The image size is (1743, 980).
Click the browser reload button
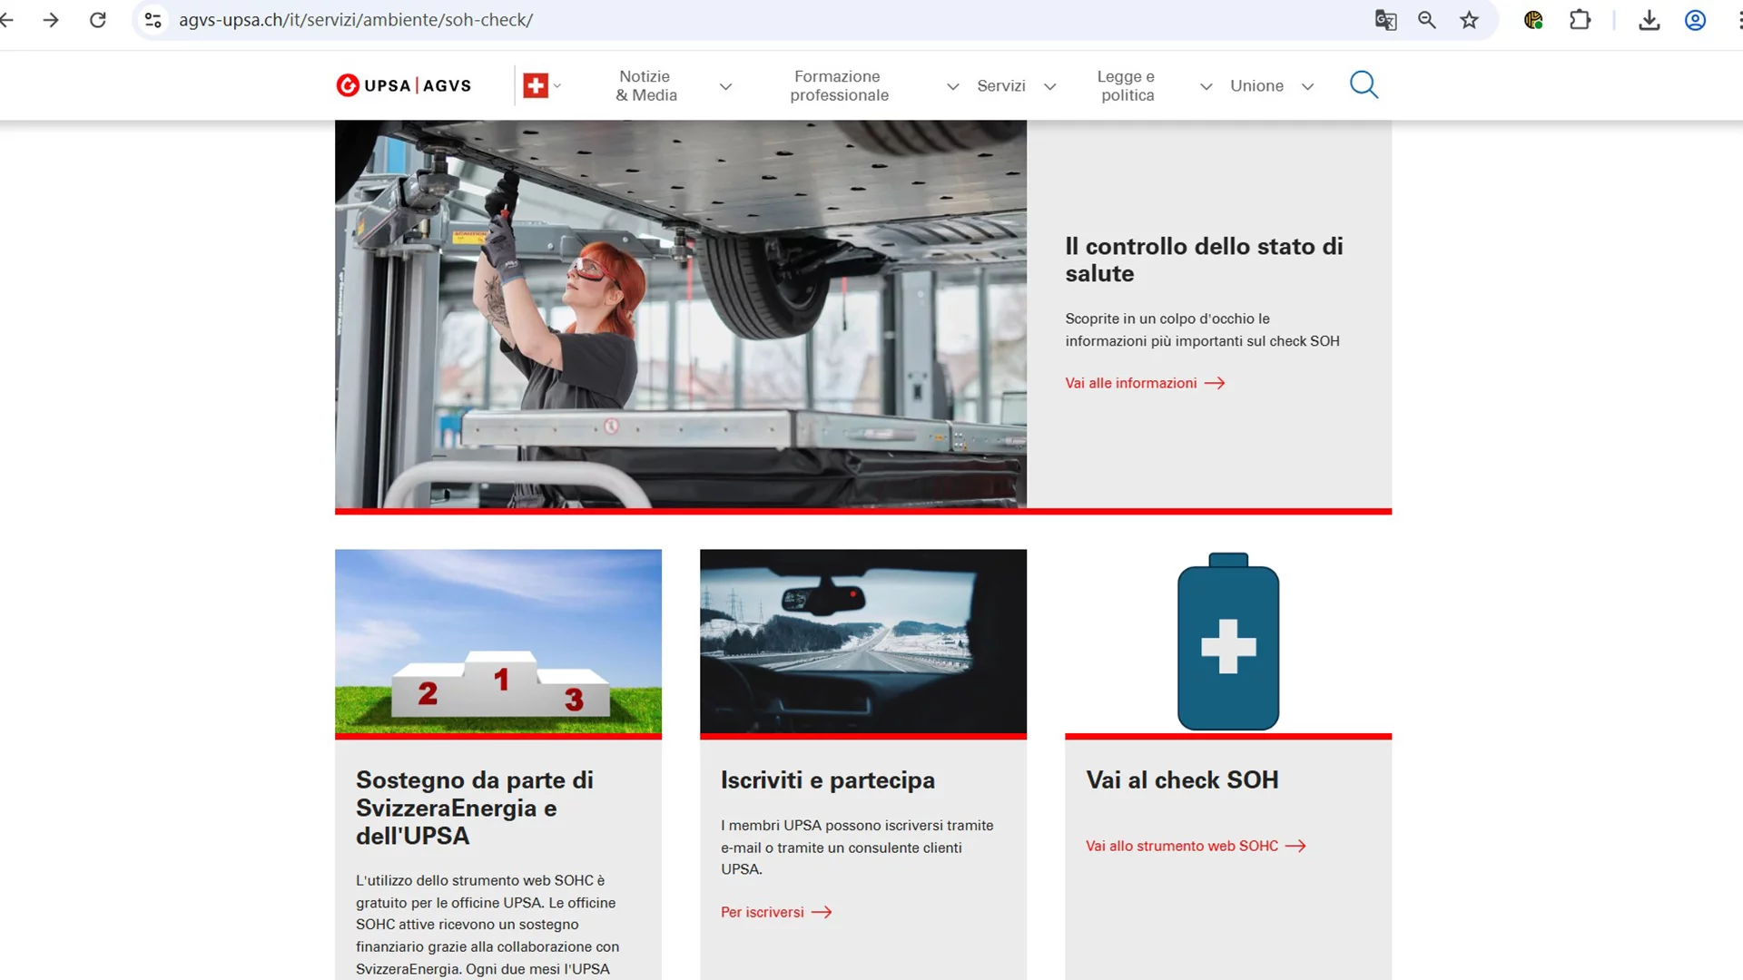(98, 20)
